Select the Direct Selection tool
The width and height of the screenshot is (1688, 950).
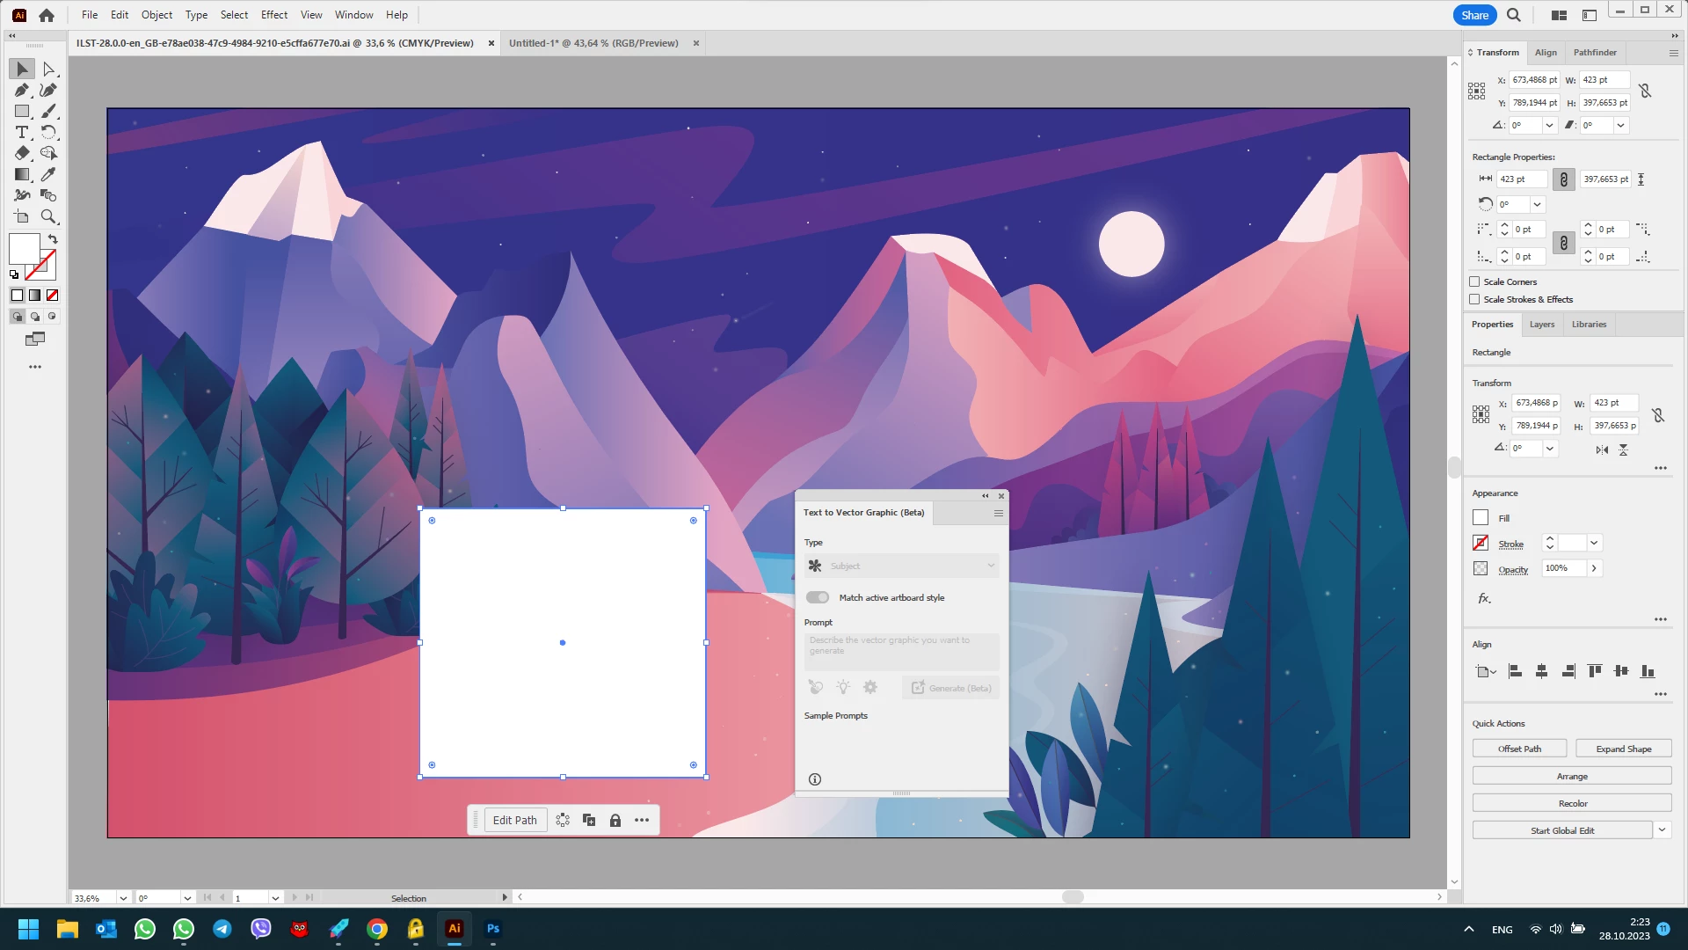click(x=48, y=69)
